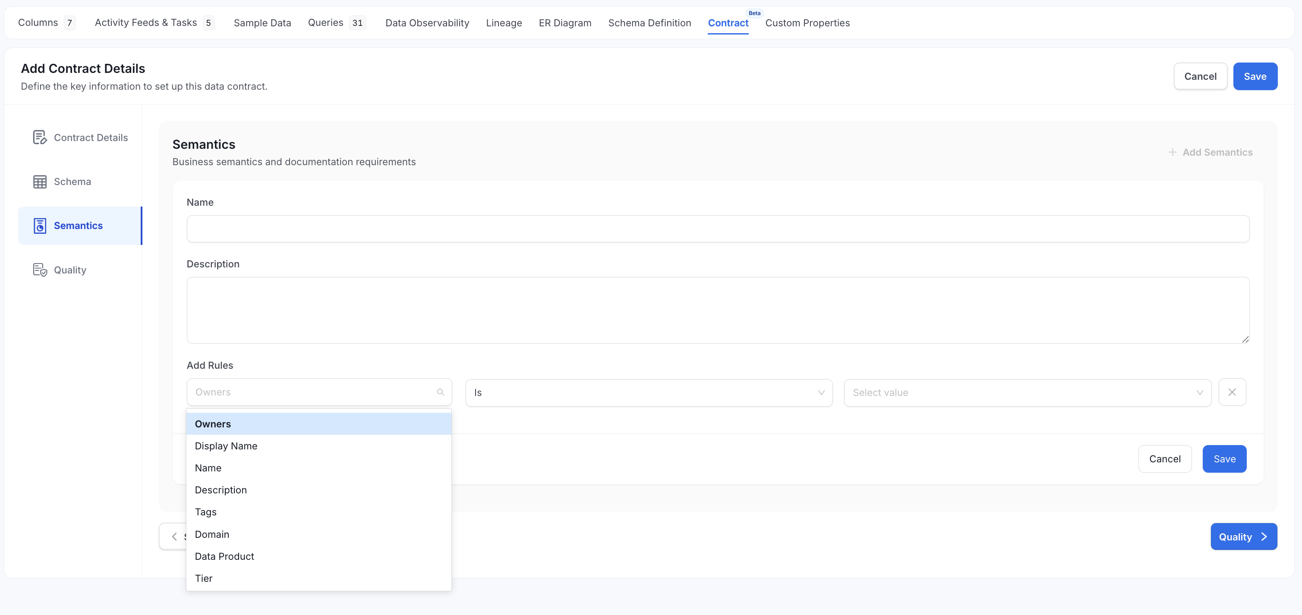Open the Custom Properties tab

[x=807, y=23]
